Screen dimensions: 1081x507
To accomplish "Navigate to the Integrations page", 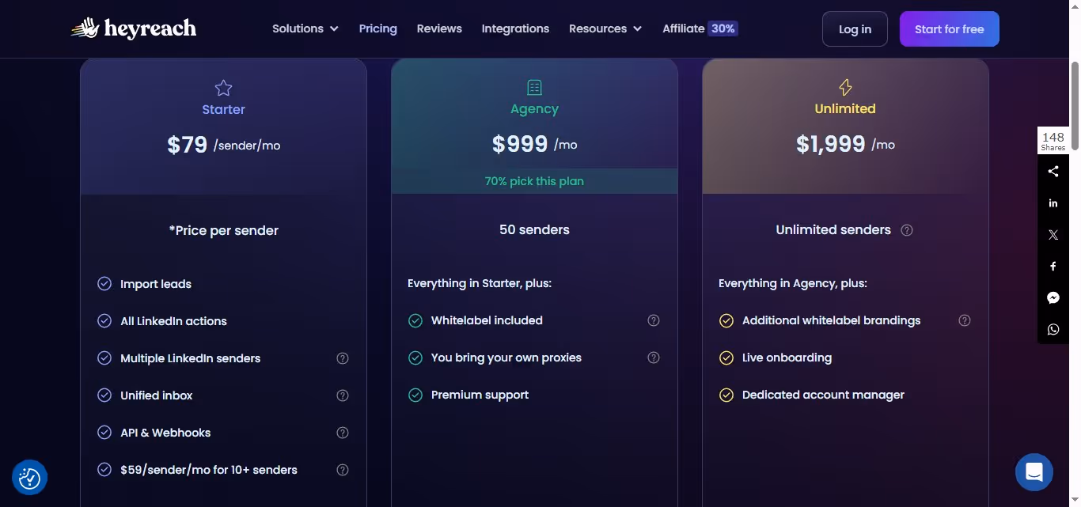I will click(x=515, y=28).
